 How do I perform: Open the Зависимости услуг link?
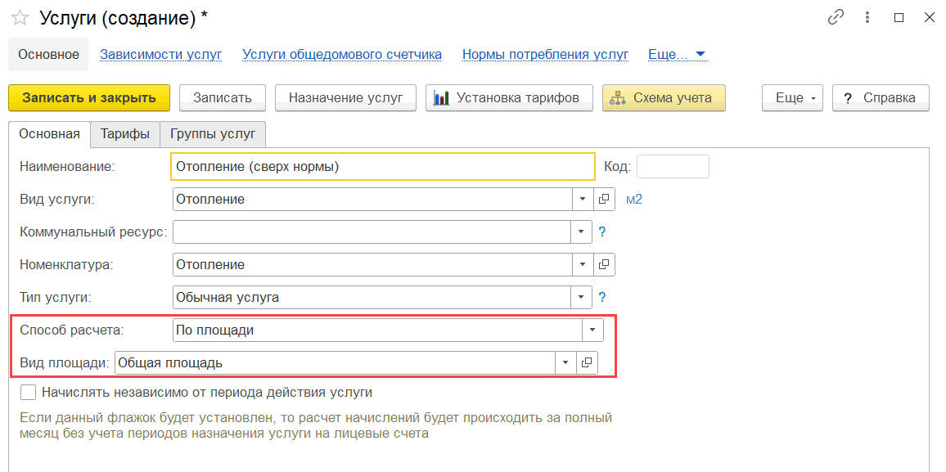coord(161,54)
